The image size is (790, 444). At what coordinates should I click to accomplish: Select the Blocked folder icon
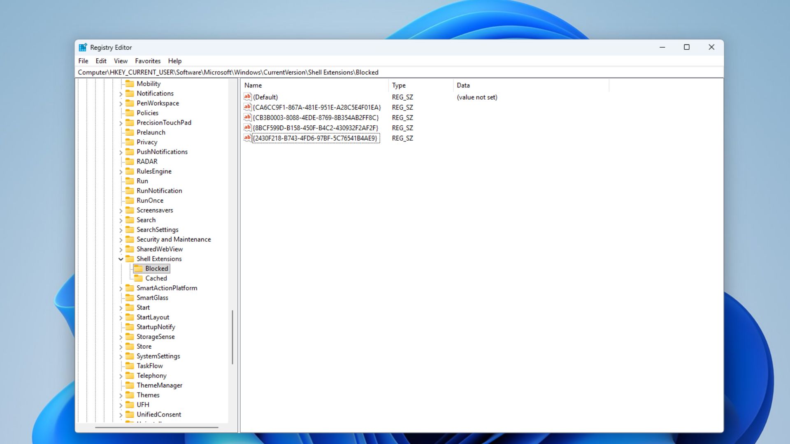coord(139,268)
